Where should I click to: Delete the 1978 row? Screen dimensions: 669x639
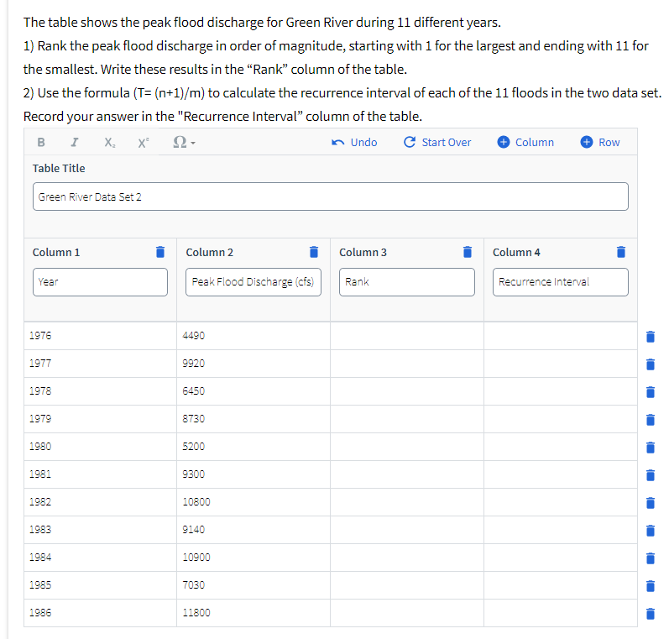651,392
